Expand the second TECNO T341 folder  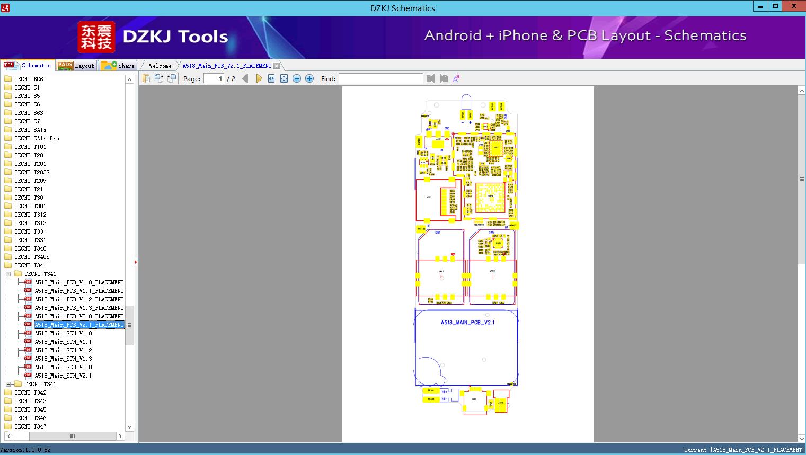[8, 384]
